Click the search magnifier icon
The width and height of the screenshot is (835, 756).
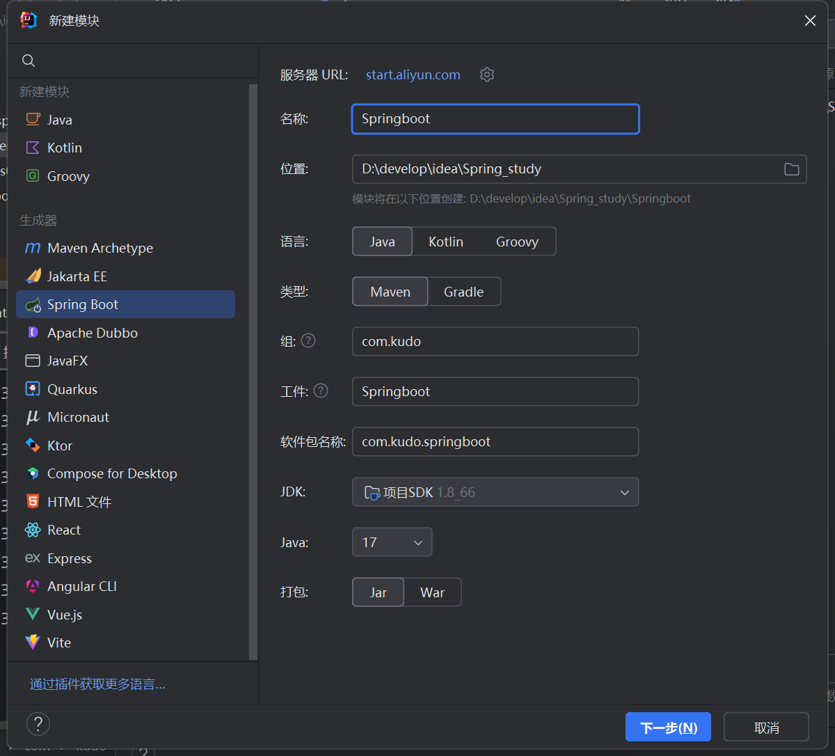pyautogui.click(x=29, y=61)
